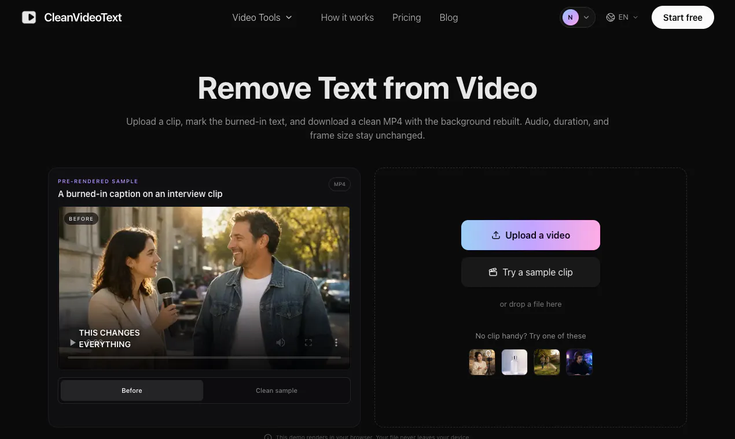Click the CleanVideoText logo icon
735x439 pixels.
(29, 17)
